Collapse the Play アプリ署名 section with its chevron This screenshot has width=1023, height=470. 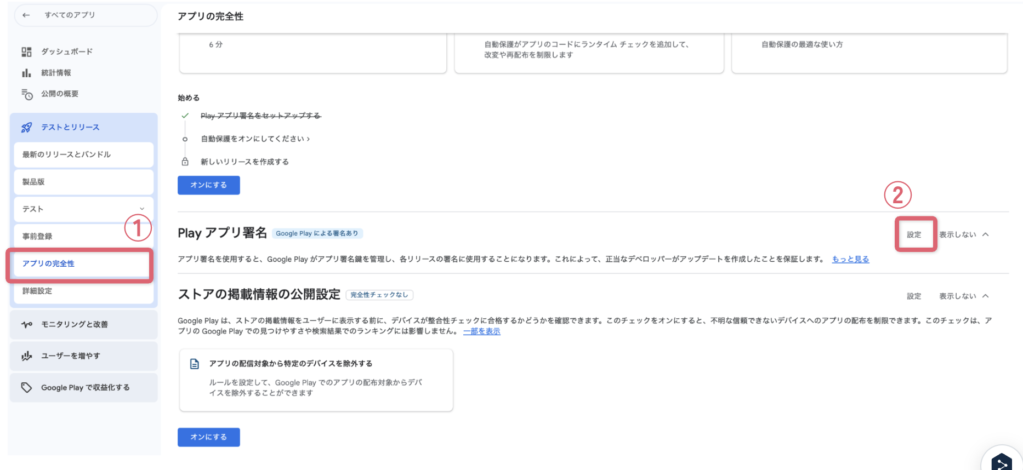tap(986, 234)
